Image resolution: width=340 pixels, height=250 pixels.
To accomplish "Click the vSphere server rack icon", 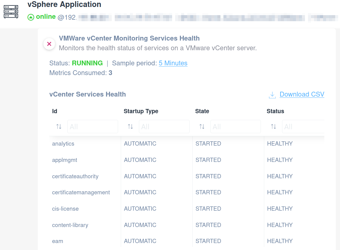I will [11, 12].
